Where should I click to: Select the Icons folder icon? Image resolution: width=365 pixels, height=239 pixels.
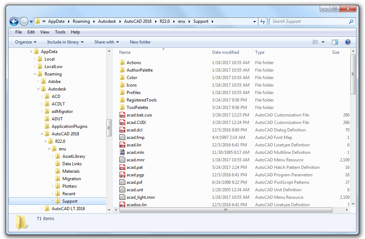click(x=122, y=85)
